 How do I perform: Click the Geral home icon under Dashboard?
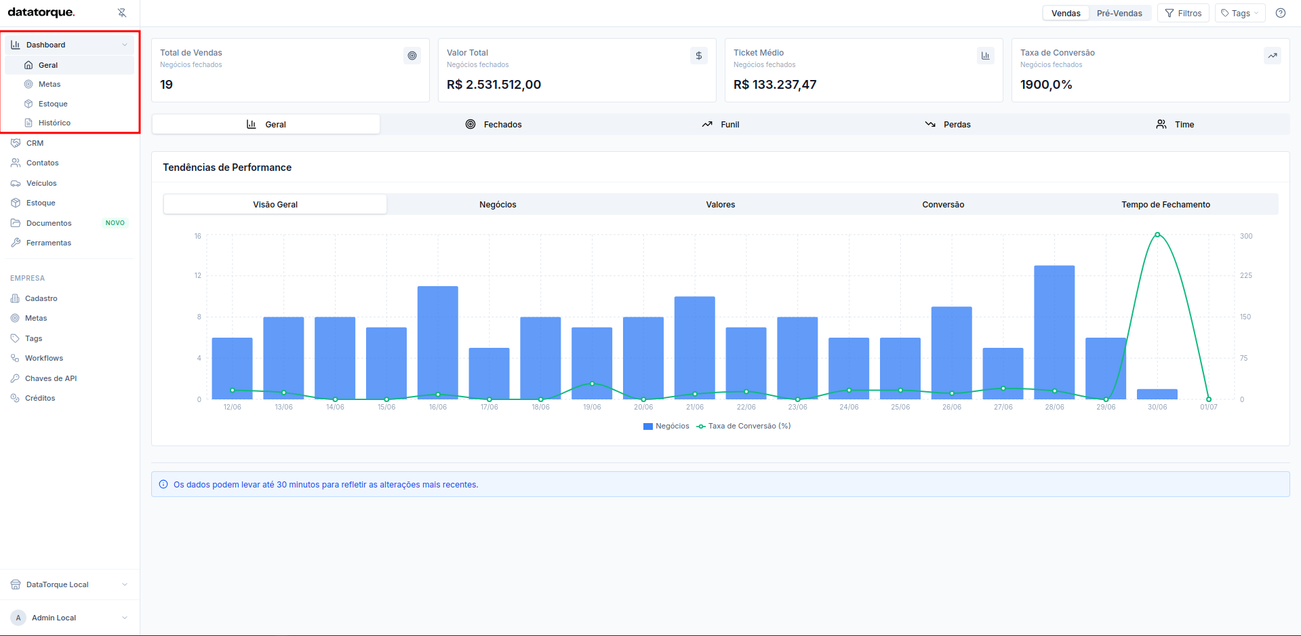28,65
